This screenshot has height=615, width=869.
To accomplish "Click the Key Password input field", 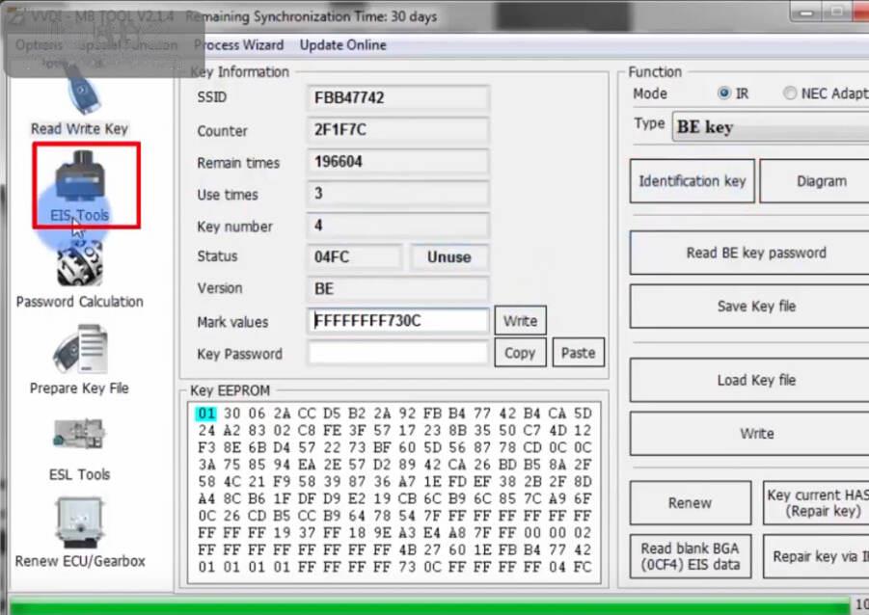I will (398, 353).
